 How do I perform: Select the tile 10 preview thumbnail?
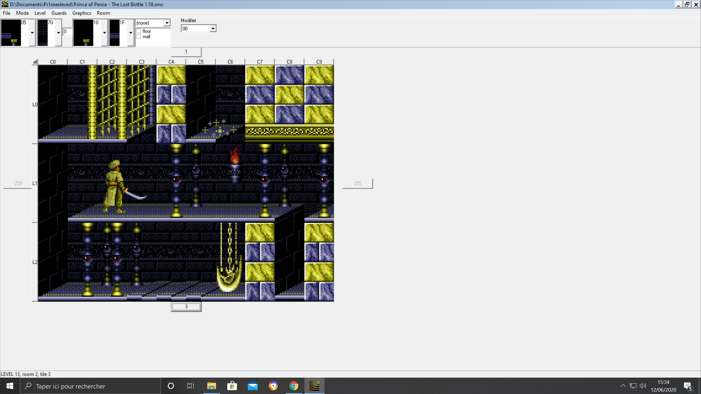(x=83, y=33)
